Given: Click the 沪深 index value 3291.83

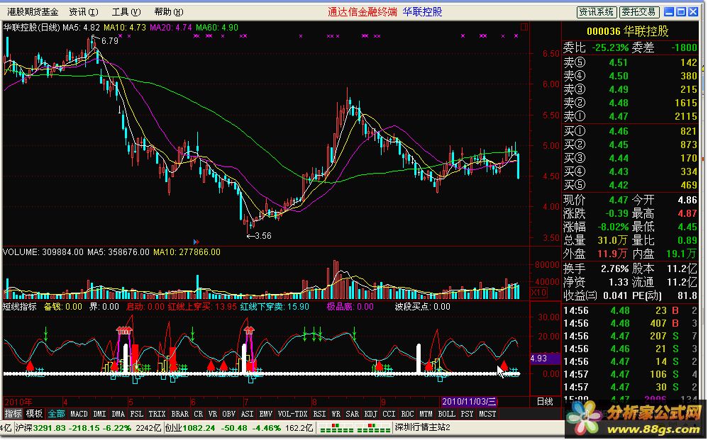Looking at the screenshot, I should [x=49, y=428].
